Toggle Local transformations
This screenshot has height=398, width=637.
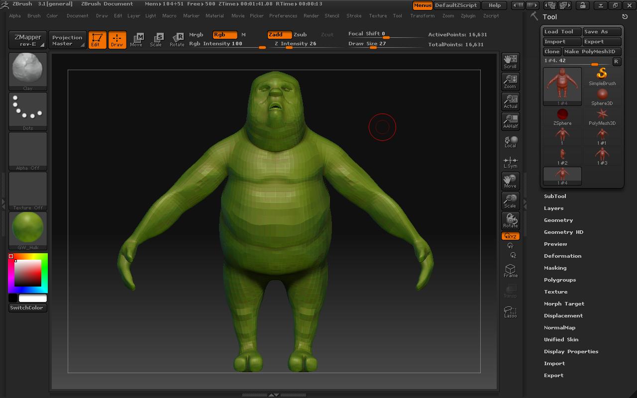(x=510, y=142)
